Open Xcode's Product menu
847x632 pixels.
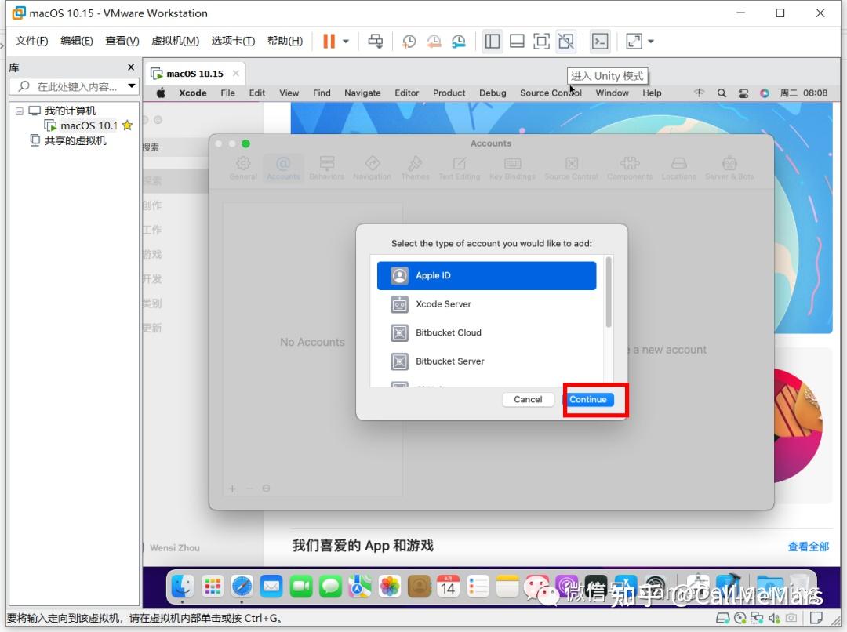pyautogui.click(x=449, y=93)
